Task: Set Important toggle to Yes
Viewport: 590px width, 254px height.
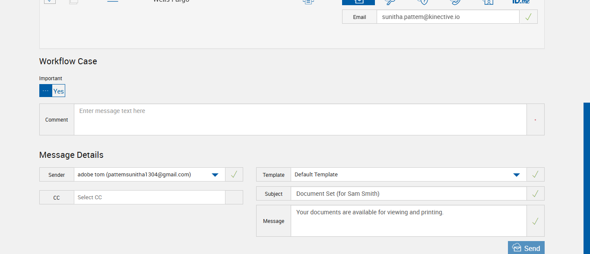Action: pos(59,91)
